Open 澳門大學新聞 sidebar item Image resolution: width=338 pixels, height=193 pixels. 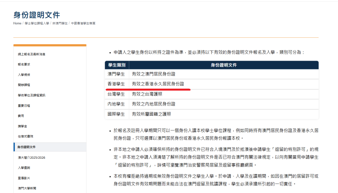click(27, 188)
